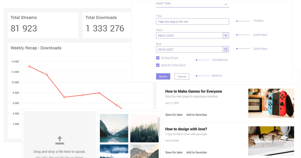301x158 pixels.
Task: Click the Cancel button
Action: pos(182,76)
